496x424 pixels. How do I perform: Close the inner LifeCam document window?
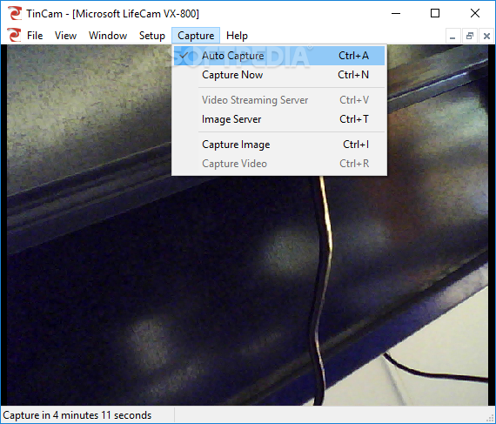[486, 36]
